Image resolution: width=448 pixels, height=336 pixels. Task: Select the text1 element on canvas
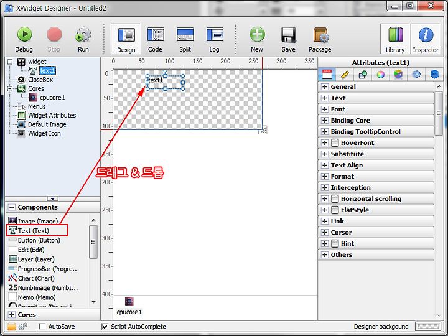[165, 82]
